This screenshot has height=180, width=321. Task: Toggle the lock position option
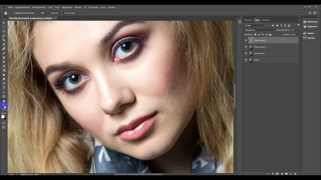point(263,34)
